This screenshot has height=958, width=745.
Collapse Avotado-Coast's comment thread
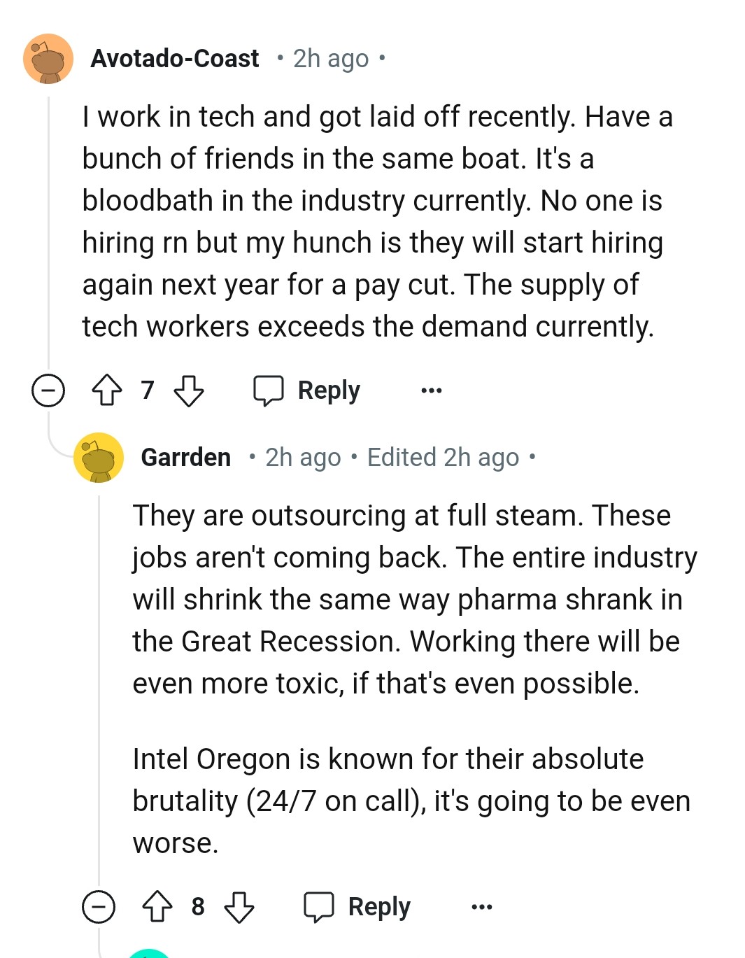[x=48, y=390]
